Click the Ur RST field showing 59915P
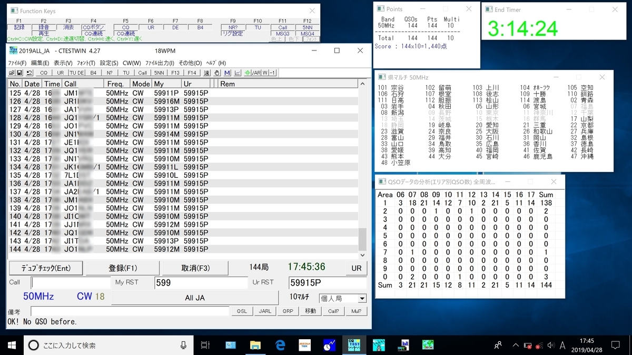The height and width of the screenshot is (355, 632). click(x=328, y=283)
